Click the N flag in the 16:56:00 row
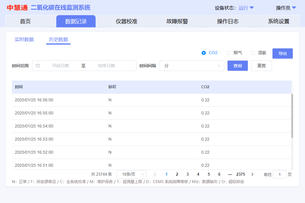Viewport: 305px width, 203px height. click(x=110, y=100)
